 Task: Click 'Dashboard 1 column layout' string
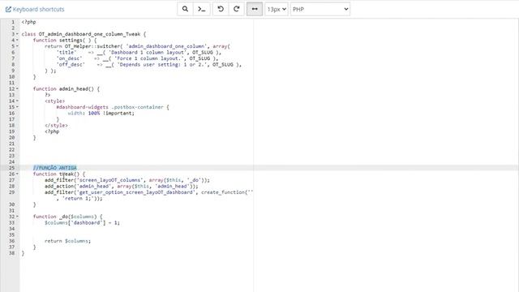coord(147,52)
